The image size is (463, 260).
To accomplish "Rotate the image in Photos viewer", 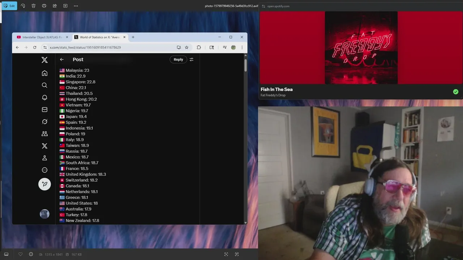I will tap(23, 6).
